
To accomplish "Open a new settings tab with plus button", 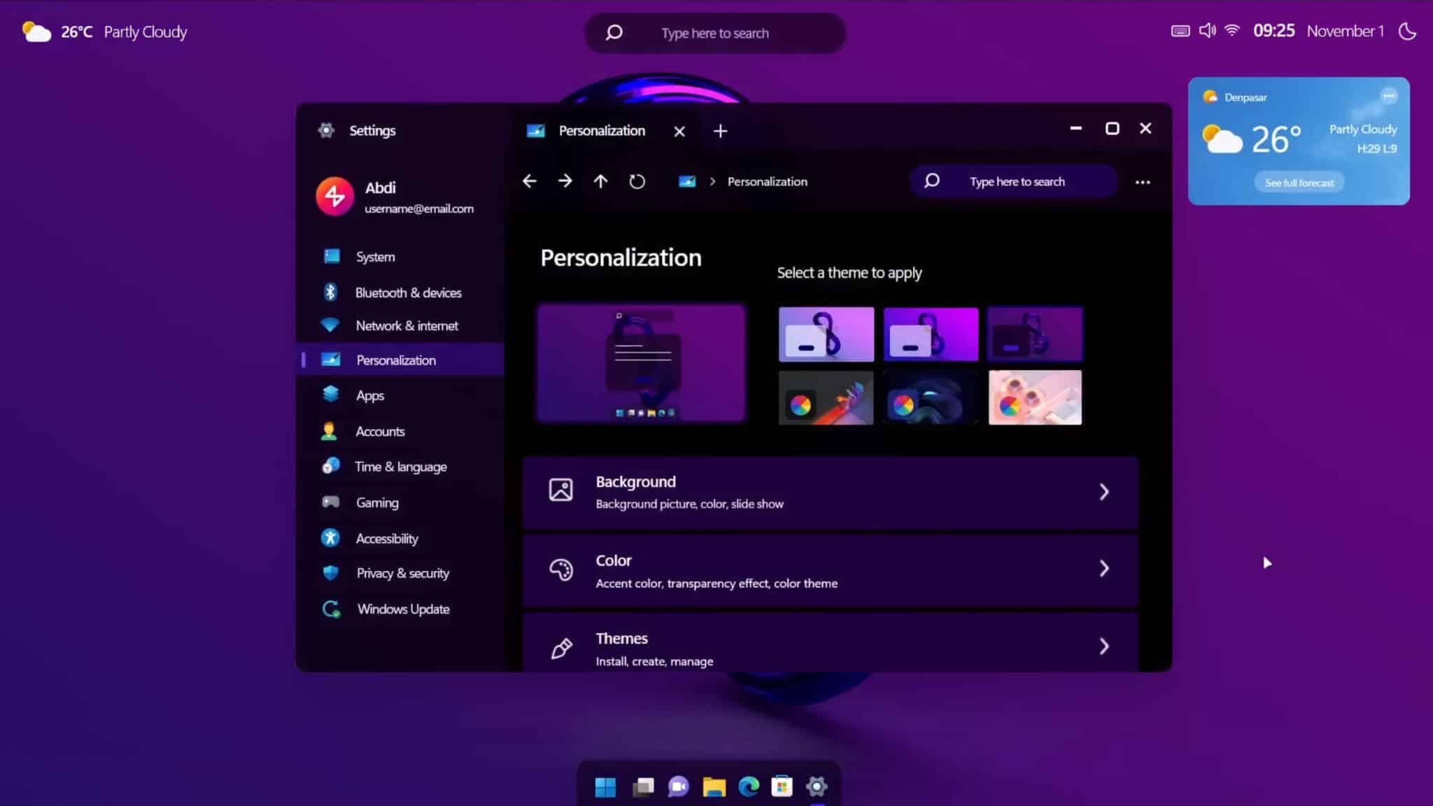I will pyautogui.click(x=720, y=131).
